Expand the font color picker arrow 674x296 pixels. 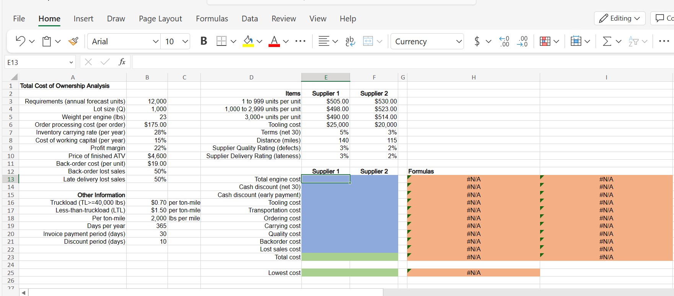285,41
